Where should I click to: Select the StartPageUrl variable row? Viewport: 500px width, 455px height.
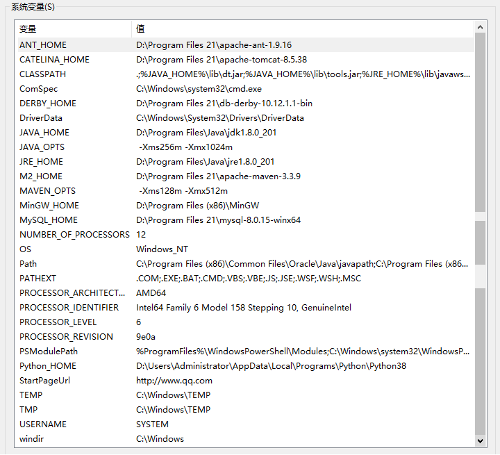click(246, 381)
